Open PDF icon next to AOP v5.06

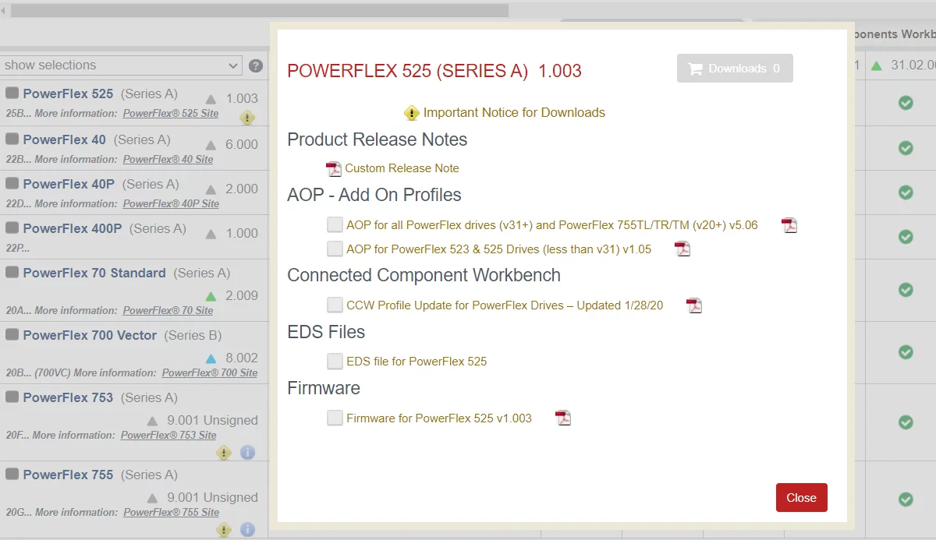click(789, 225)
